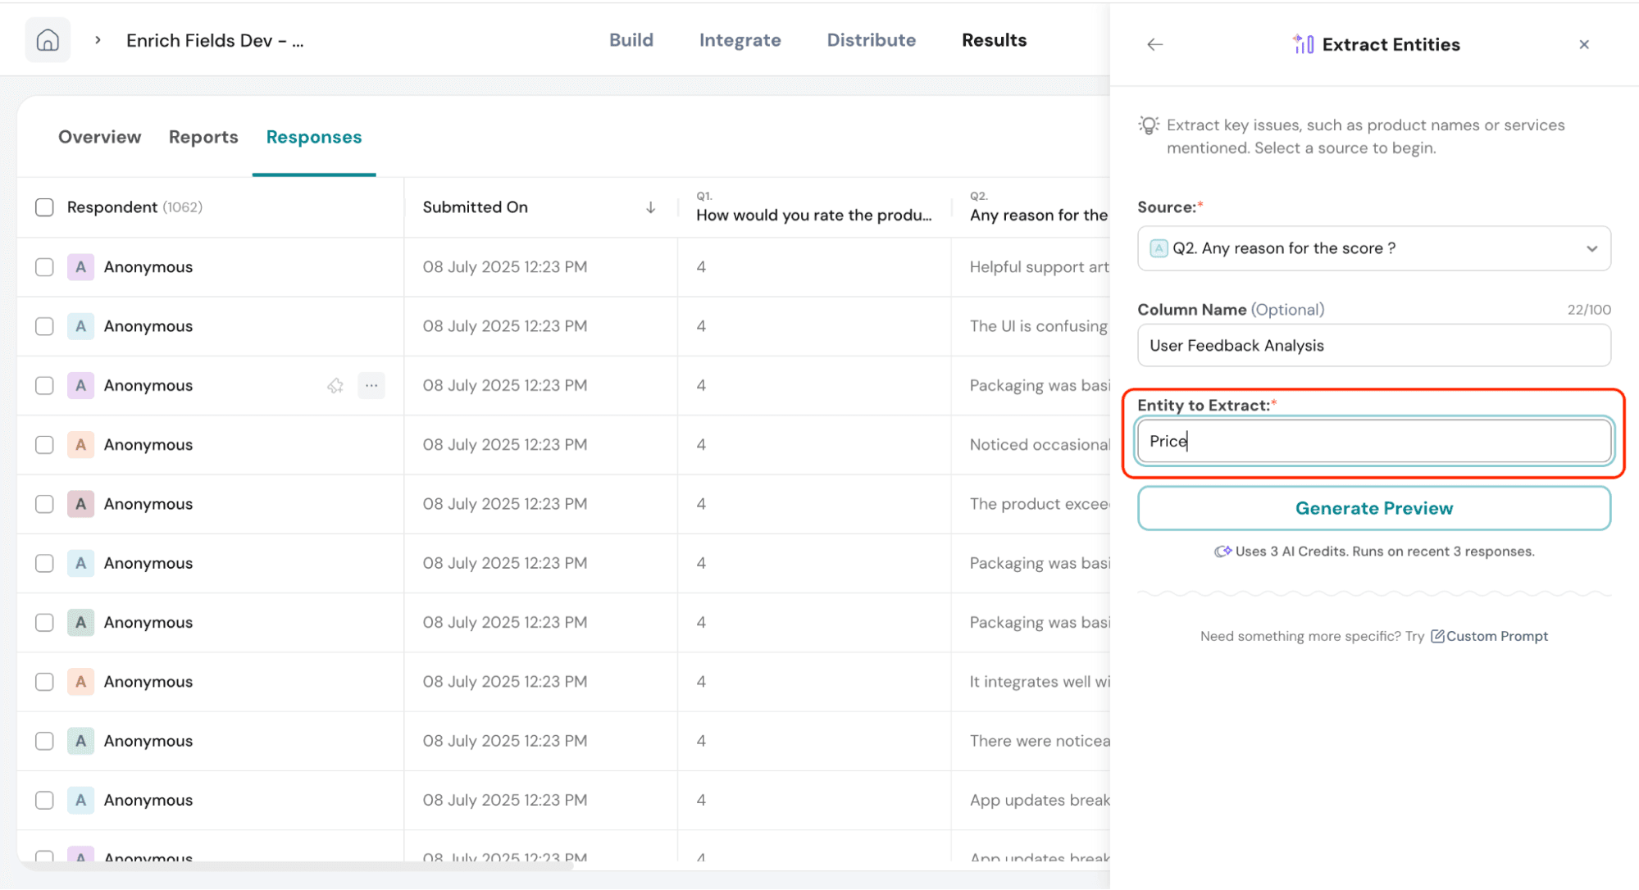Expand the breadcrumb chevron next to home
Viewport: 1639px width, 890px height.
click(98, 40)
